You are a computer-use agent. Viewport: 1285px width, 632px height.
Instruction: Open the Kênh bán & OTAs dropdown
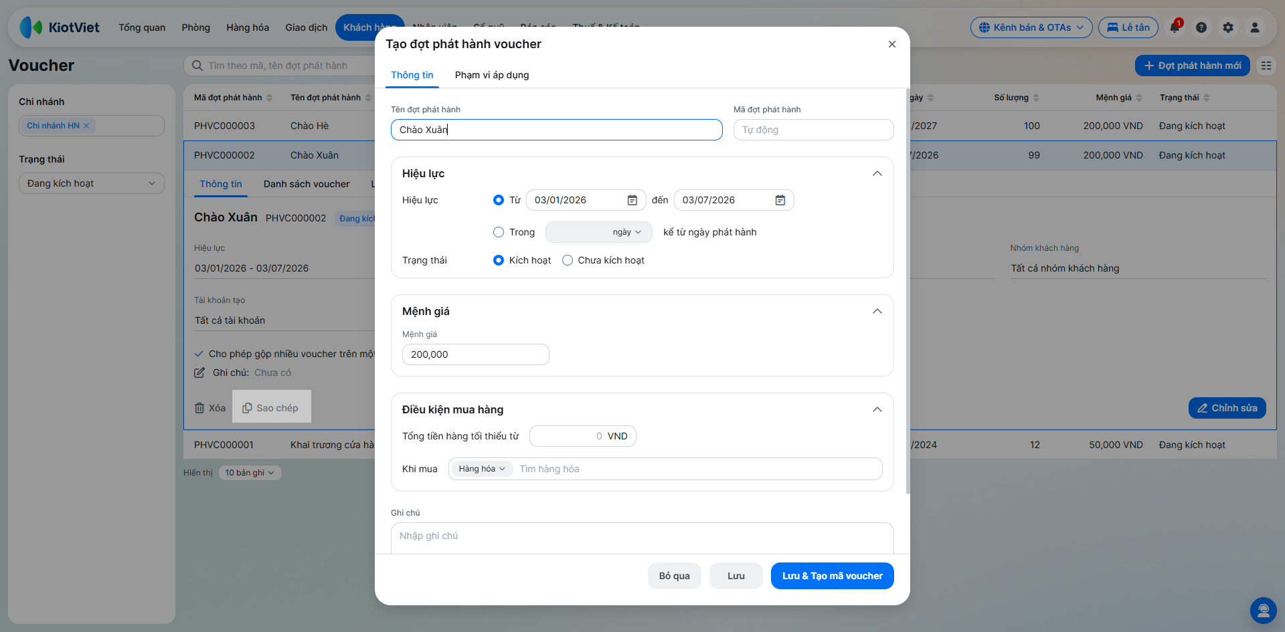[x=1031, y=27]
